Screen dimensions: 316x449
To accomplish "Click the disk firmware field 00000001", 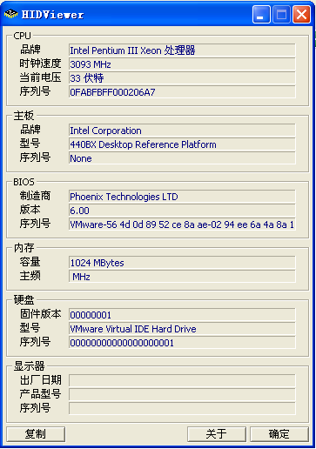I will 182,315.
